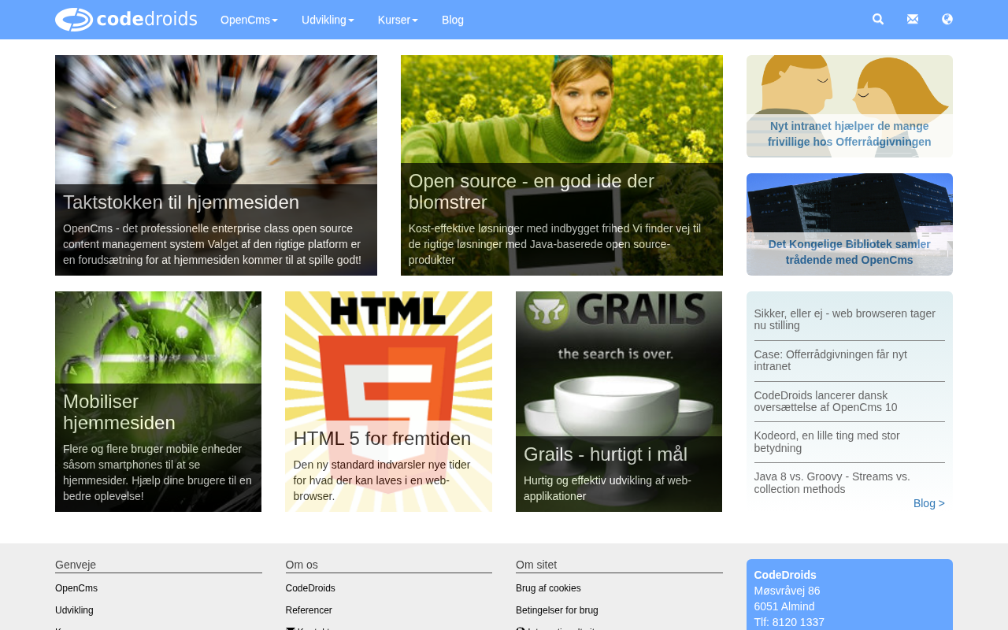Viewport: 1008px width, 630px height.
Task: Open 'Betingelser for brug' footer link
Action: pos(557,610)
